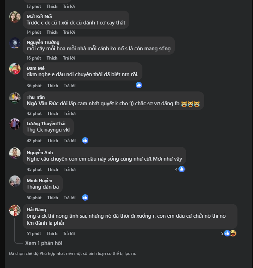Open Thu Trần's profile picture
Viewport: 253px width, 268px height.
15,98
